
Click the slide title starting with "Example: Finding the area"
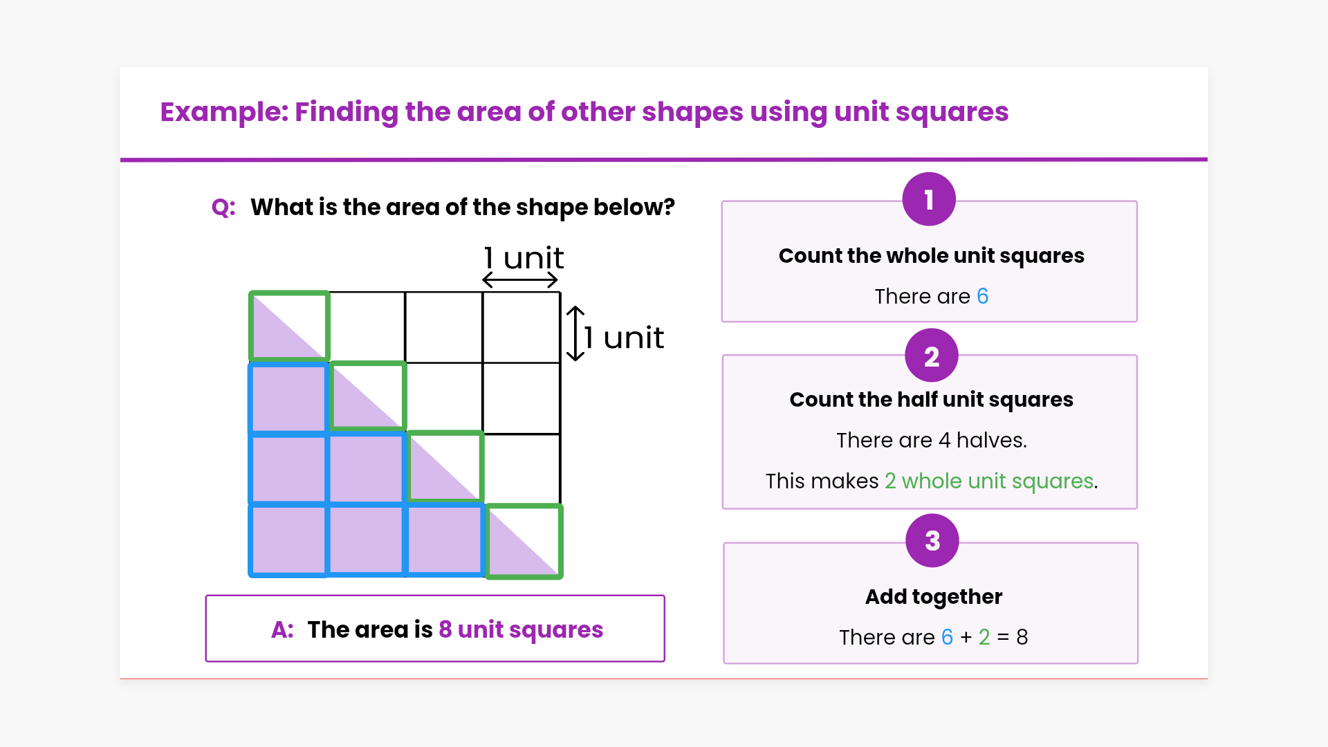(x=584, y=112)
